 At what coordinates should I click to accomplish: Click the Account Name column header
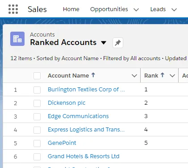(x=68, y=76)
